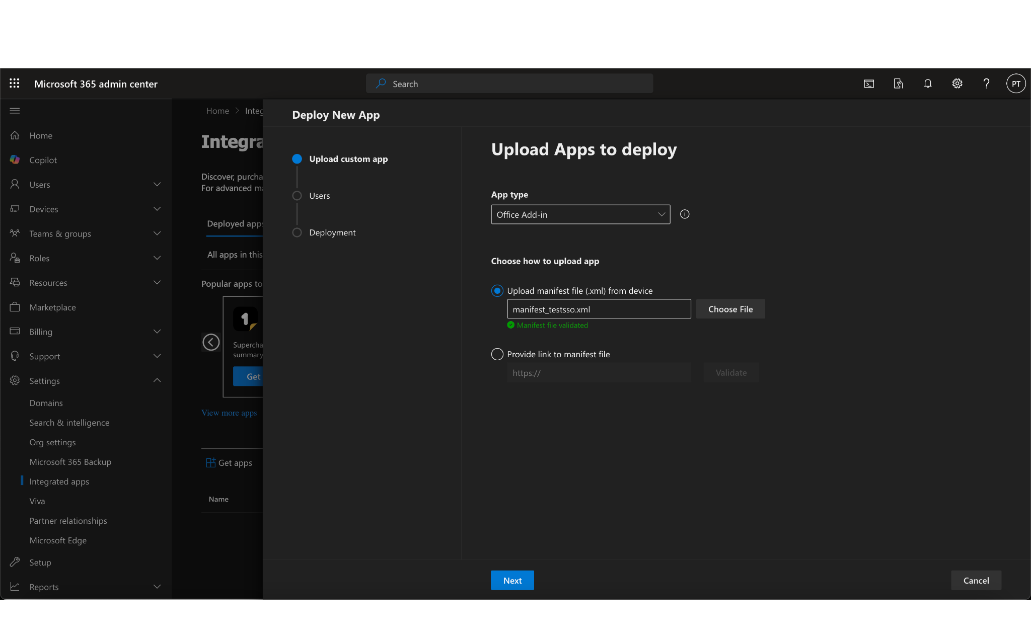Click the Home breadcrumb link
Screen dimensions: 1031x644
[x=217, y=111]
